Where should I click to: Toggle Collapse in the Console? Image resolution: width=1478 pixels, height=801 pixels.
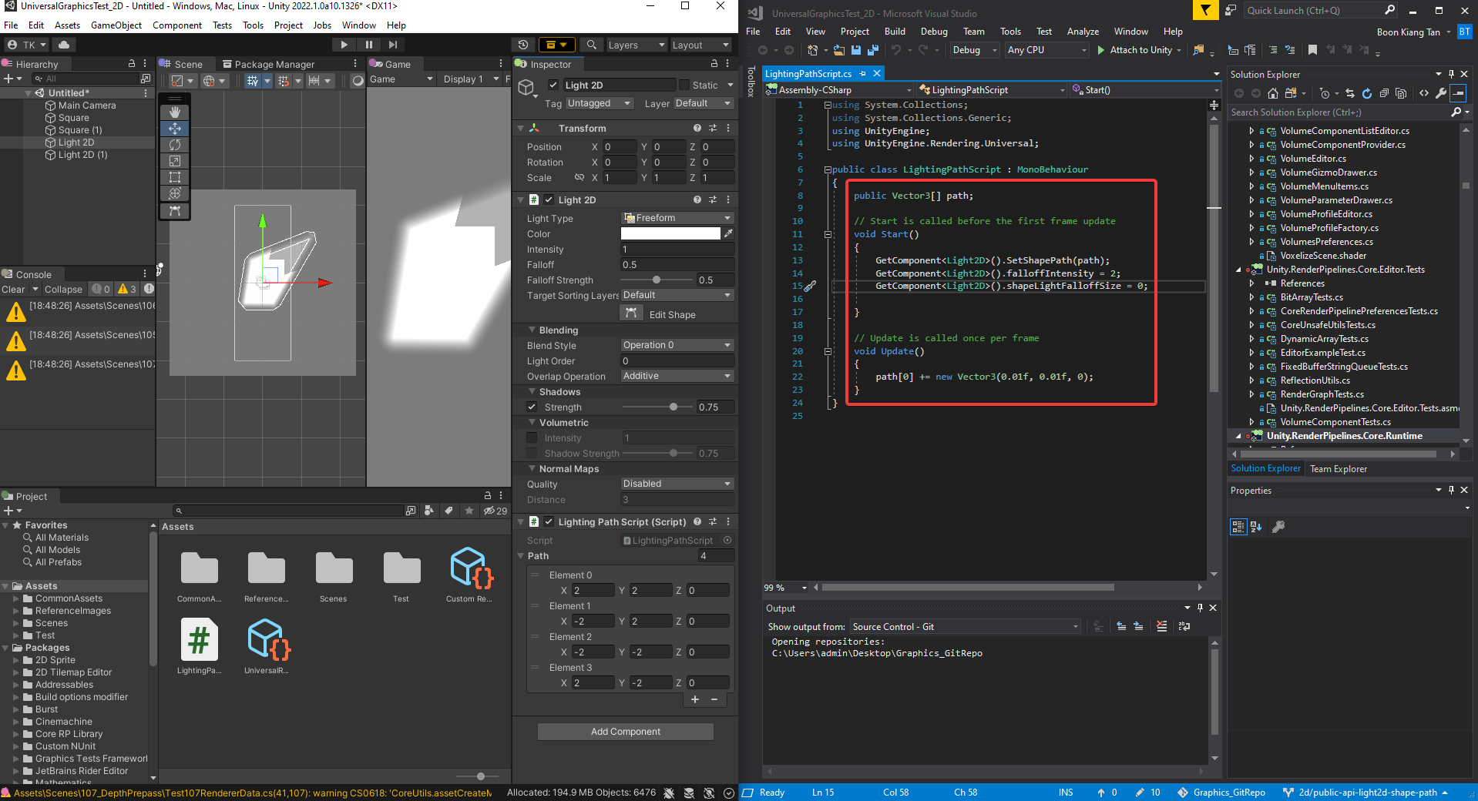[63, 289]
